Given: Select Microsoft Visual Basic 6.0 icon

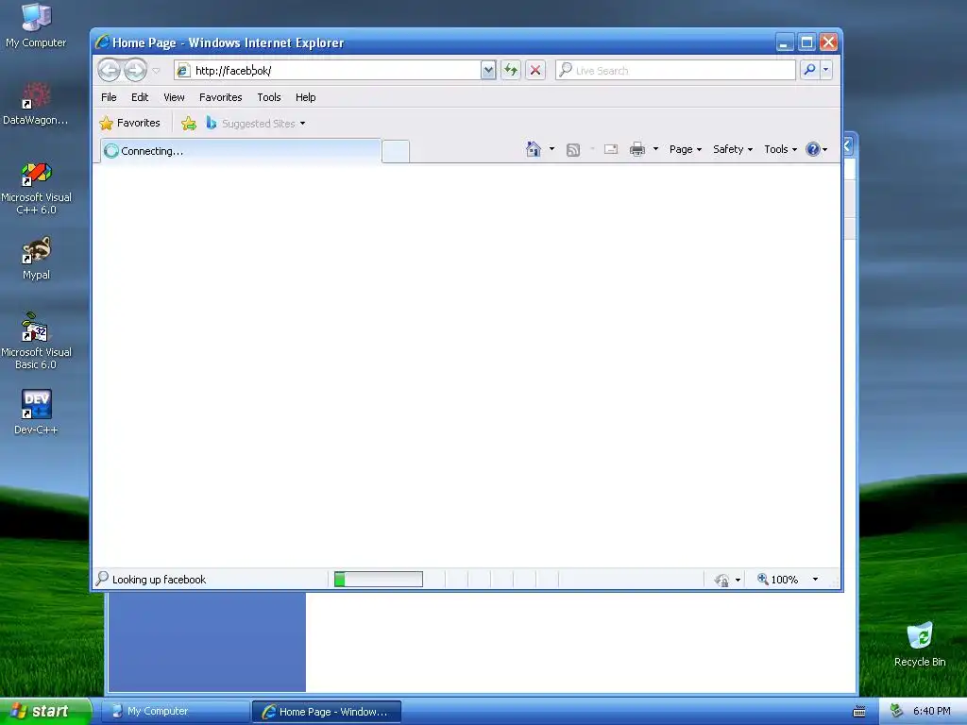Looking at the screenshot, I should (x=36, y=341).
